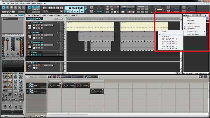
Task: Open the Clips dropdown menu
Action: pos(59,15)
